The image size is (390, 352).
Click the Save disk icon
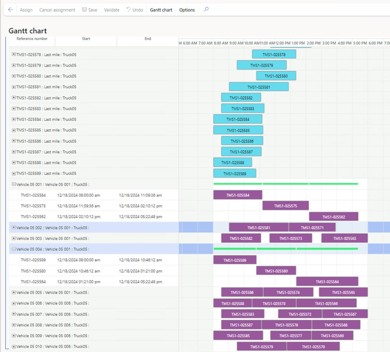(x=84, y=10)
